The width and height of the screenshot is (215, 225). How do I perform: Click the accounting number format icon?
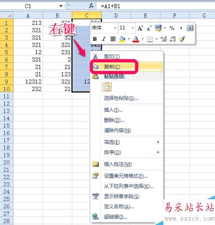point(158,28)
